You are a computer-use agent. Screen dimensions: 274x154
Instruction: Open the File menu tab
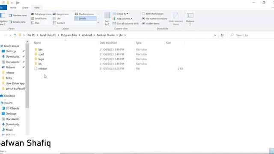pos(3,8)
